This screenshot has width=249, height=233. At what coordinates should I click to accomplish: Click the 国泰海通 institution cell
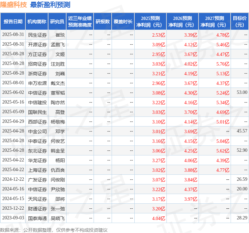click(37, 218)
